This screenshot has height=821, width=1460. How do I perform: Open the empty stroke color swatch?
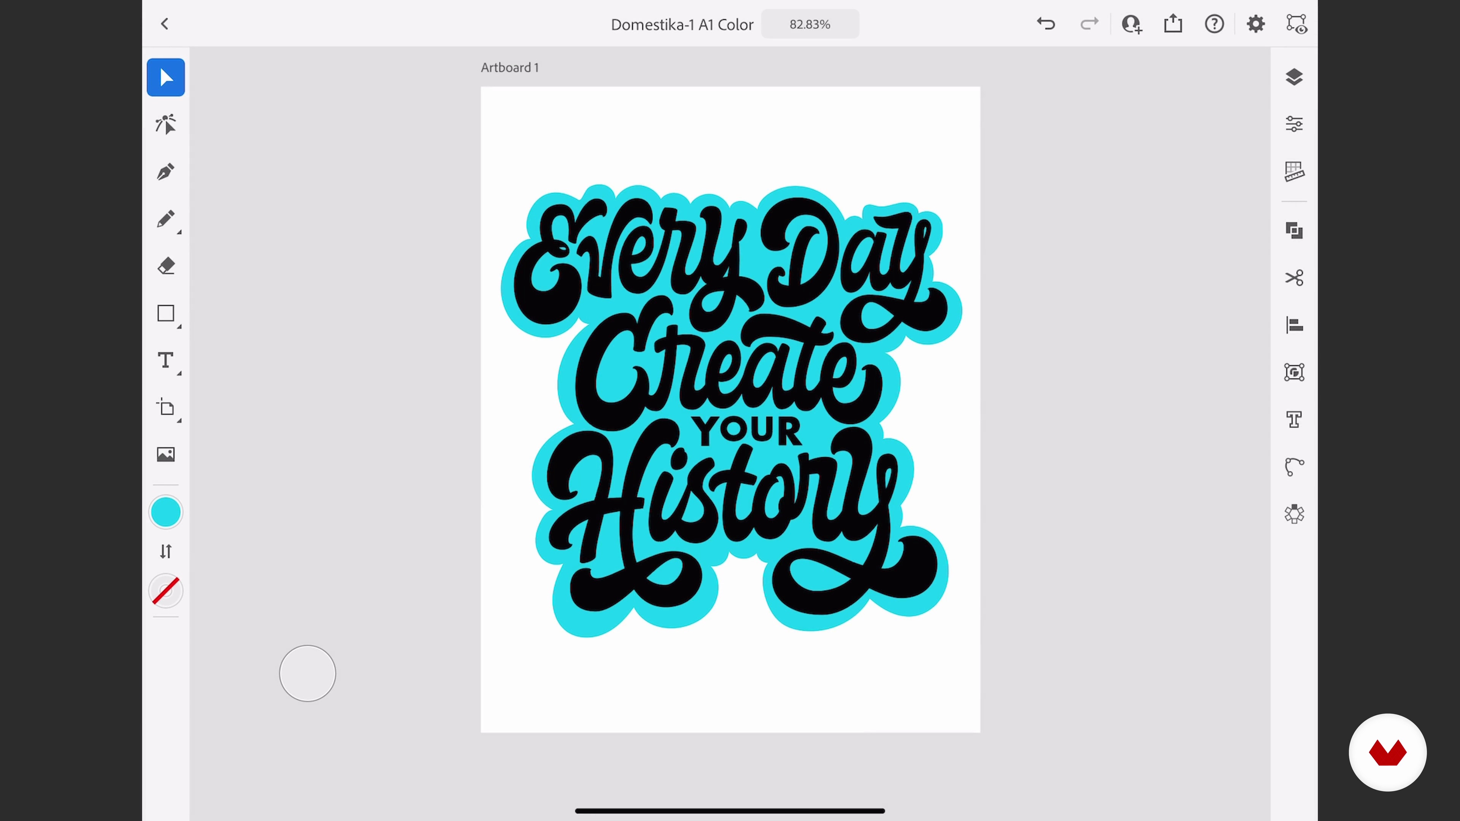[x=165, y=591]
